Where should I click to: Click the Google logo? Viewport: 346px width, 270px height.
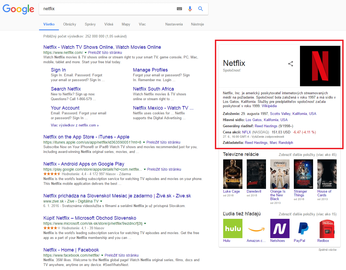click(x=18, y=9)
